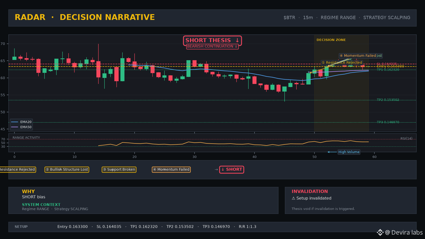This screenshot has height=239, width=425.
Task: Click the INVALIDATION heading
Action: pos(310,191)
